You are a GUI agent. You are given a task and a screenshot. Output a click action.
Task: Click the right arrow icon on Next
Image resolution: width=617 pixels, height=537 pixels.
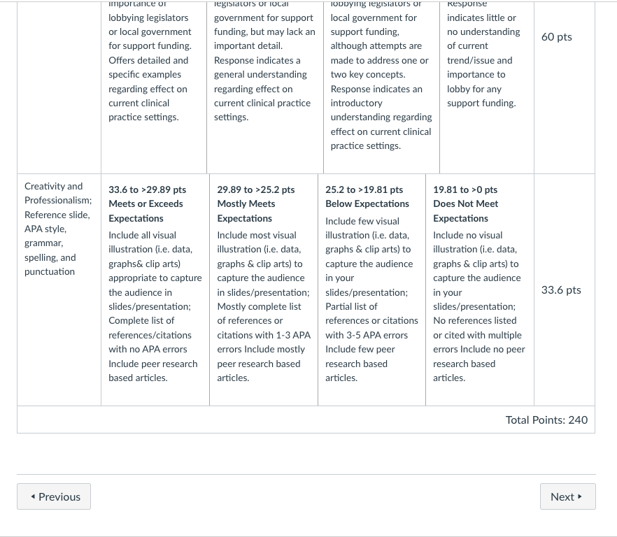tap(580, 496)
